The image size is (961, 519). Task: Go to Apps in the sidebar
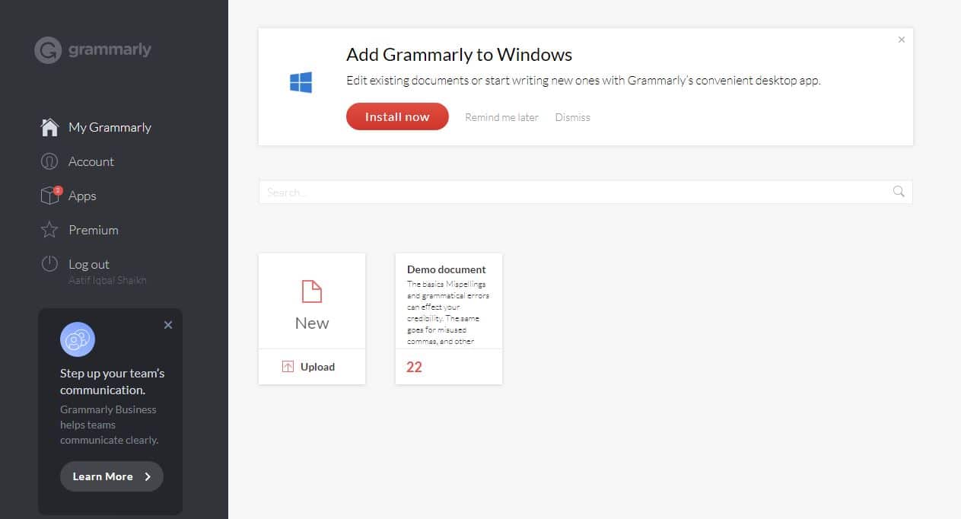click(82, 196)
